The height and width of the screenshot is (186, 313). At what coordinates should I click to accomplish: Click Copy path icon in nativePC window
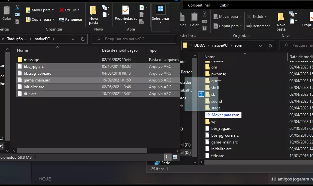point(17,15)
